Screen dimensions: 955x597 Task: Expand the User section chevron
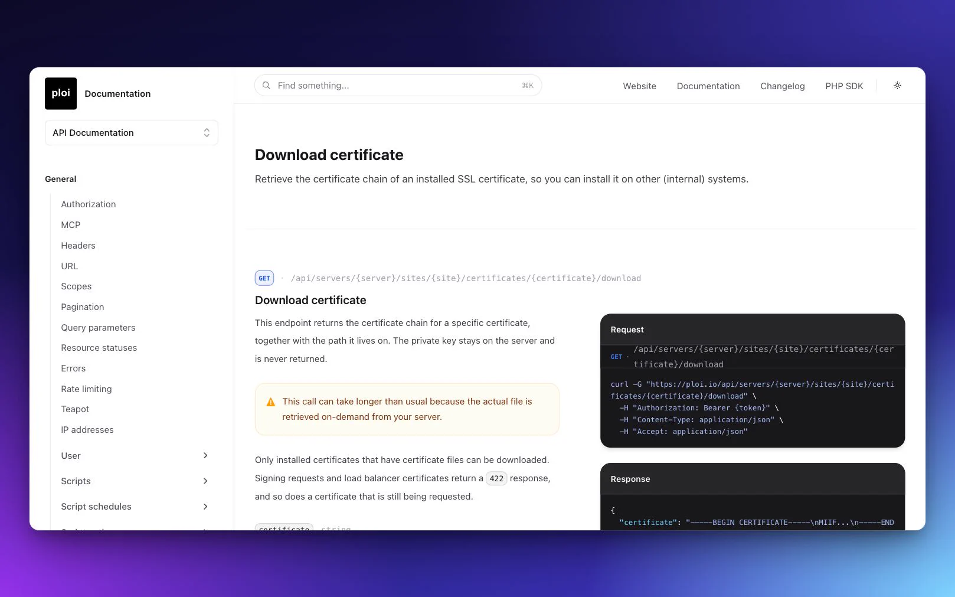[x=205, y=455]
